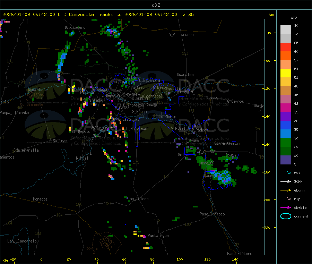The image size is (312, 264).
Task: Click the 'Cda_Amarilla' map label
Action: pyautogui.click(x=26, y=150)
